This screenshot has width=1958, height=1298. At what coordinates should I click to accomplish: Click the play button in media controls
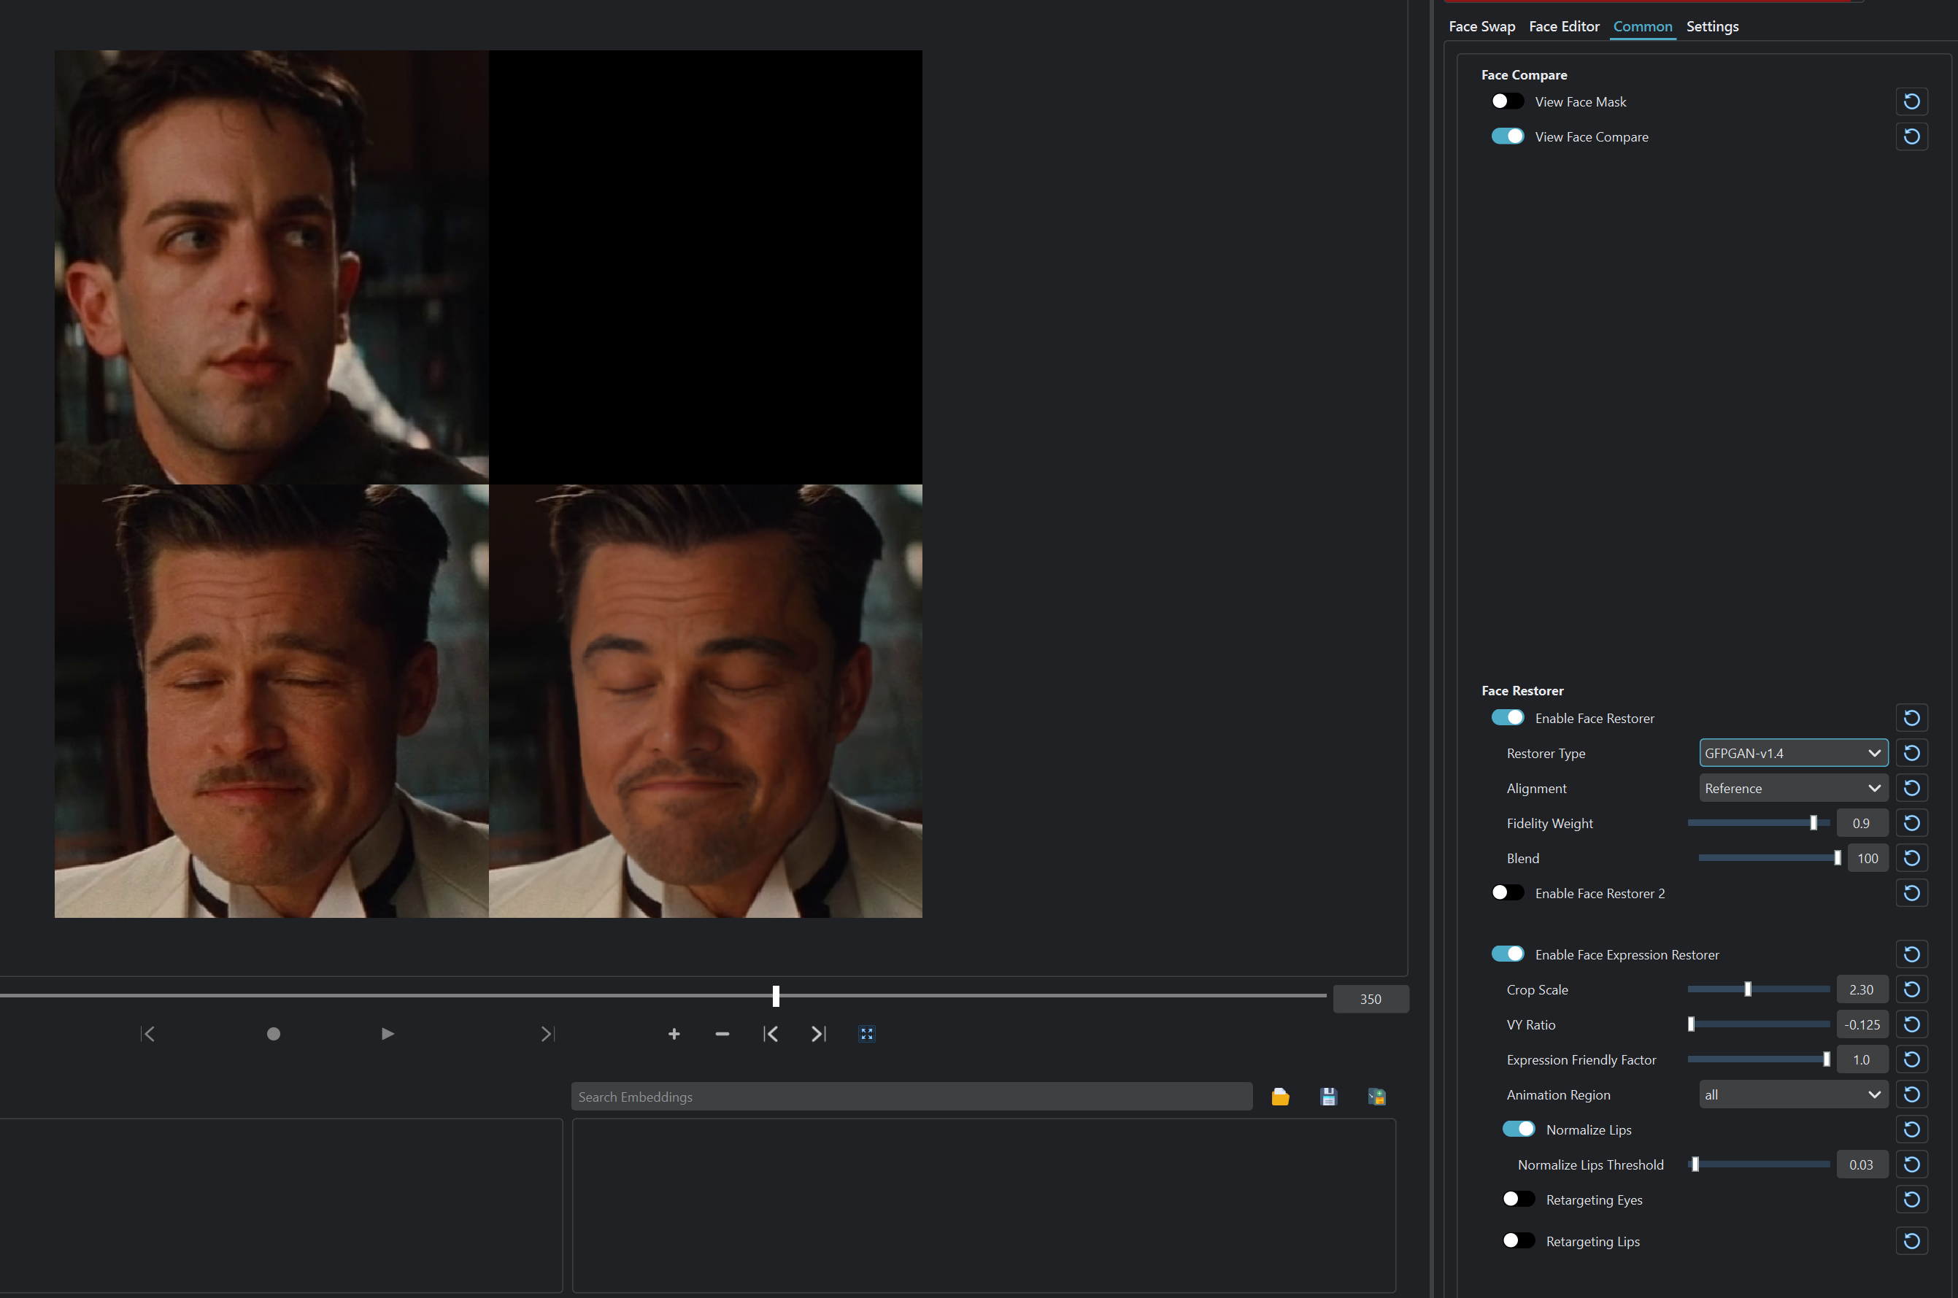coord(387,1034)
